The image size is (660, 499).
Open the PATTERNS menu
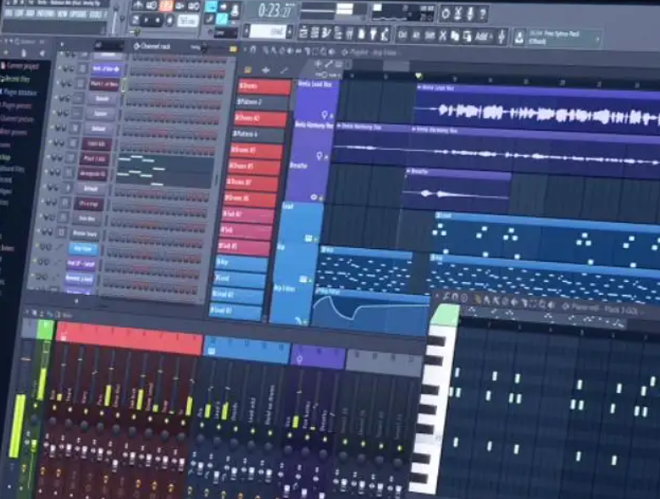(45, 14)
